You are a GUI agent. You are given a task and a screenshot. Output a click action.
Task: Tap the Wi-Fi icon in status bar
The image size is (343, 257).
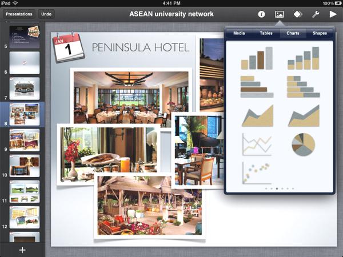pyautogui.click(x=15, y=3)
